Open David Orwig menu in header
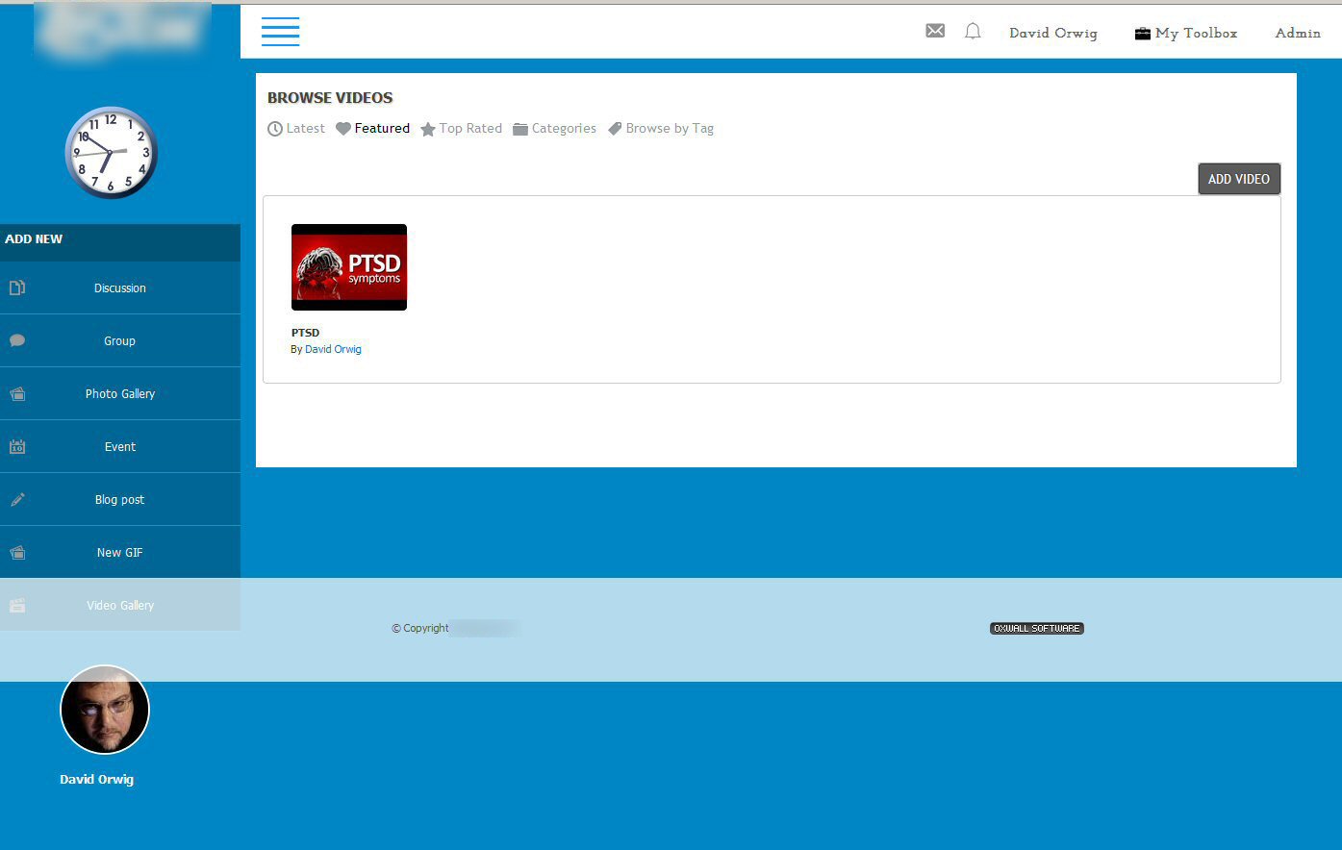Image resolution: width=1342 pixels, height=850 pixels. pos(1052,33)
